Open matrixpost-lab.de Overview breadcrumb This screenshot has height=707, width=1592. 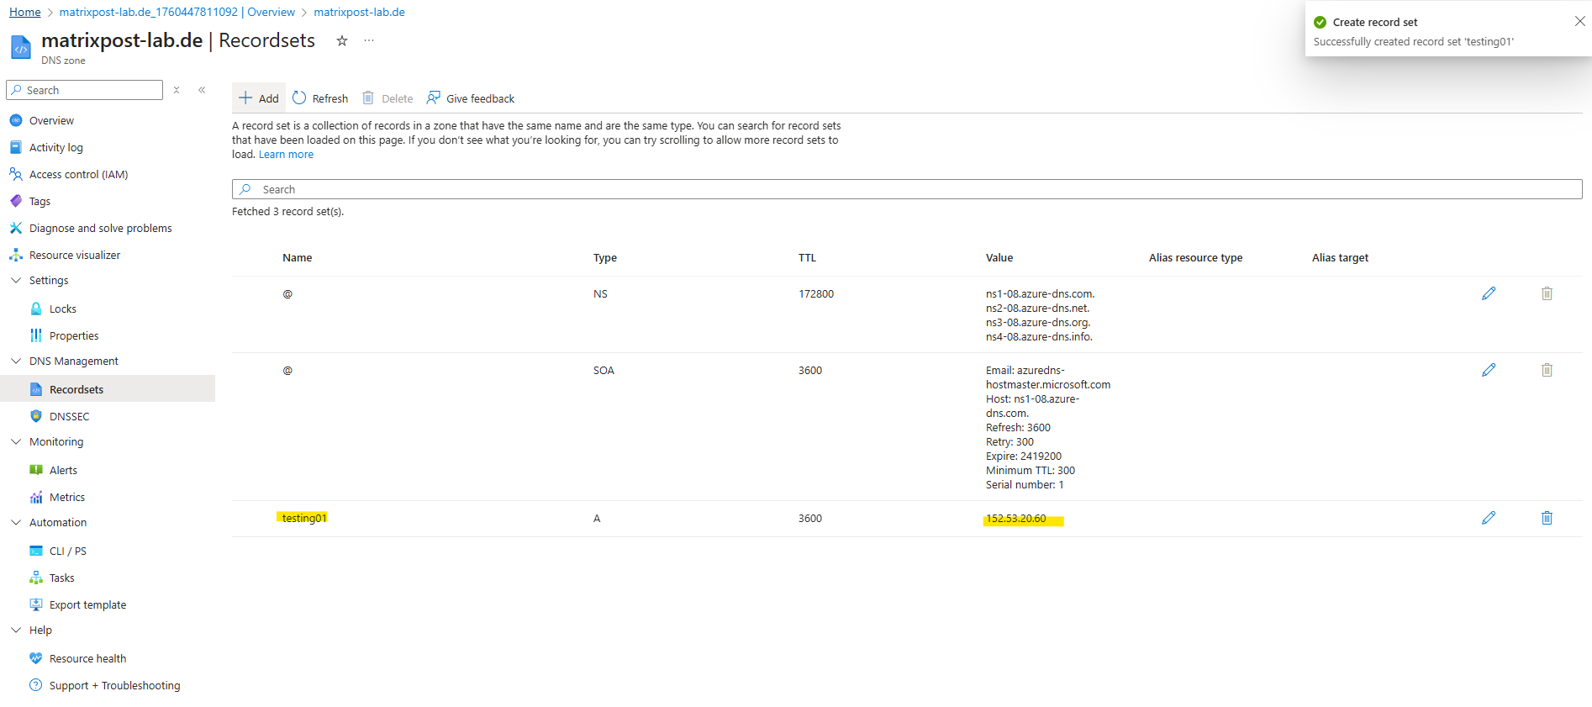click(x=177, y=12)
